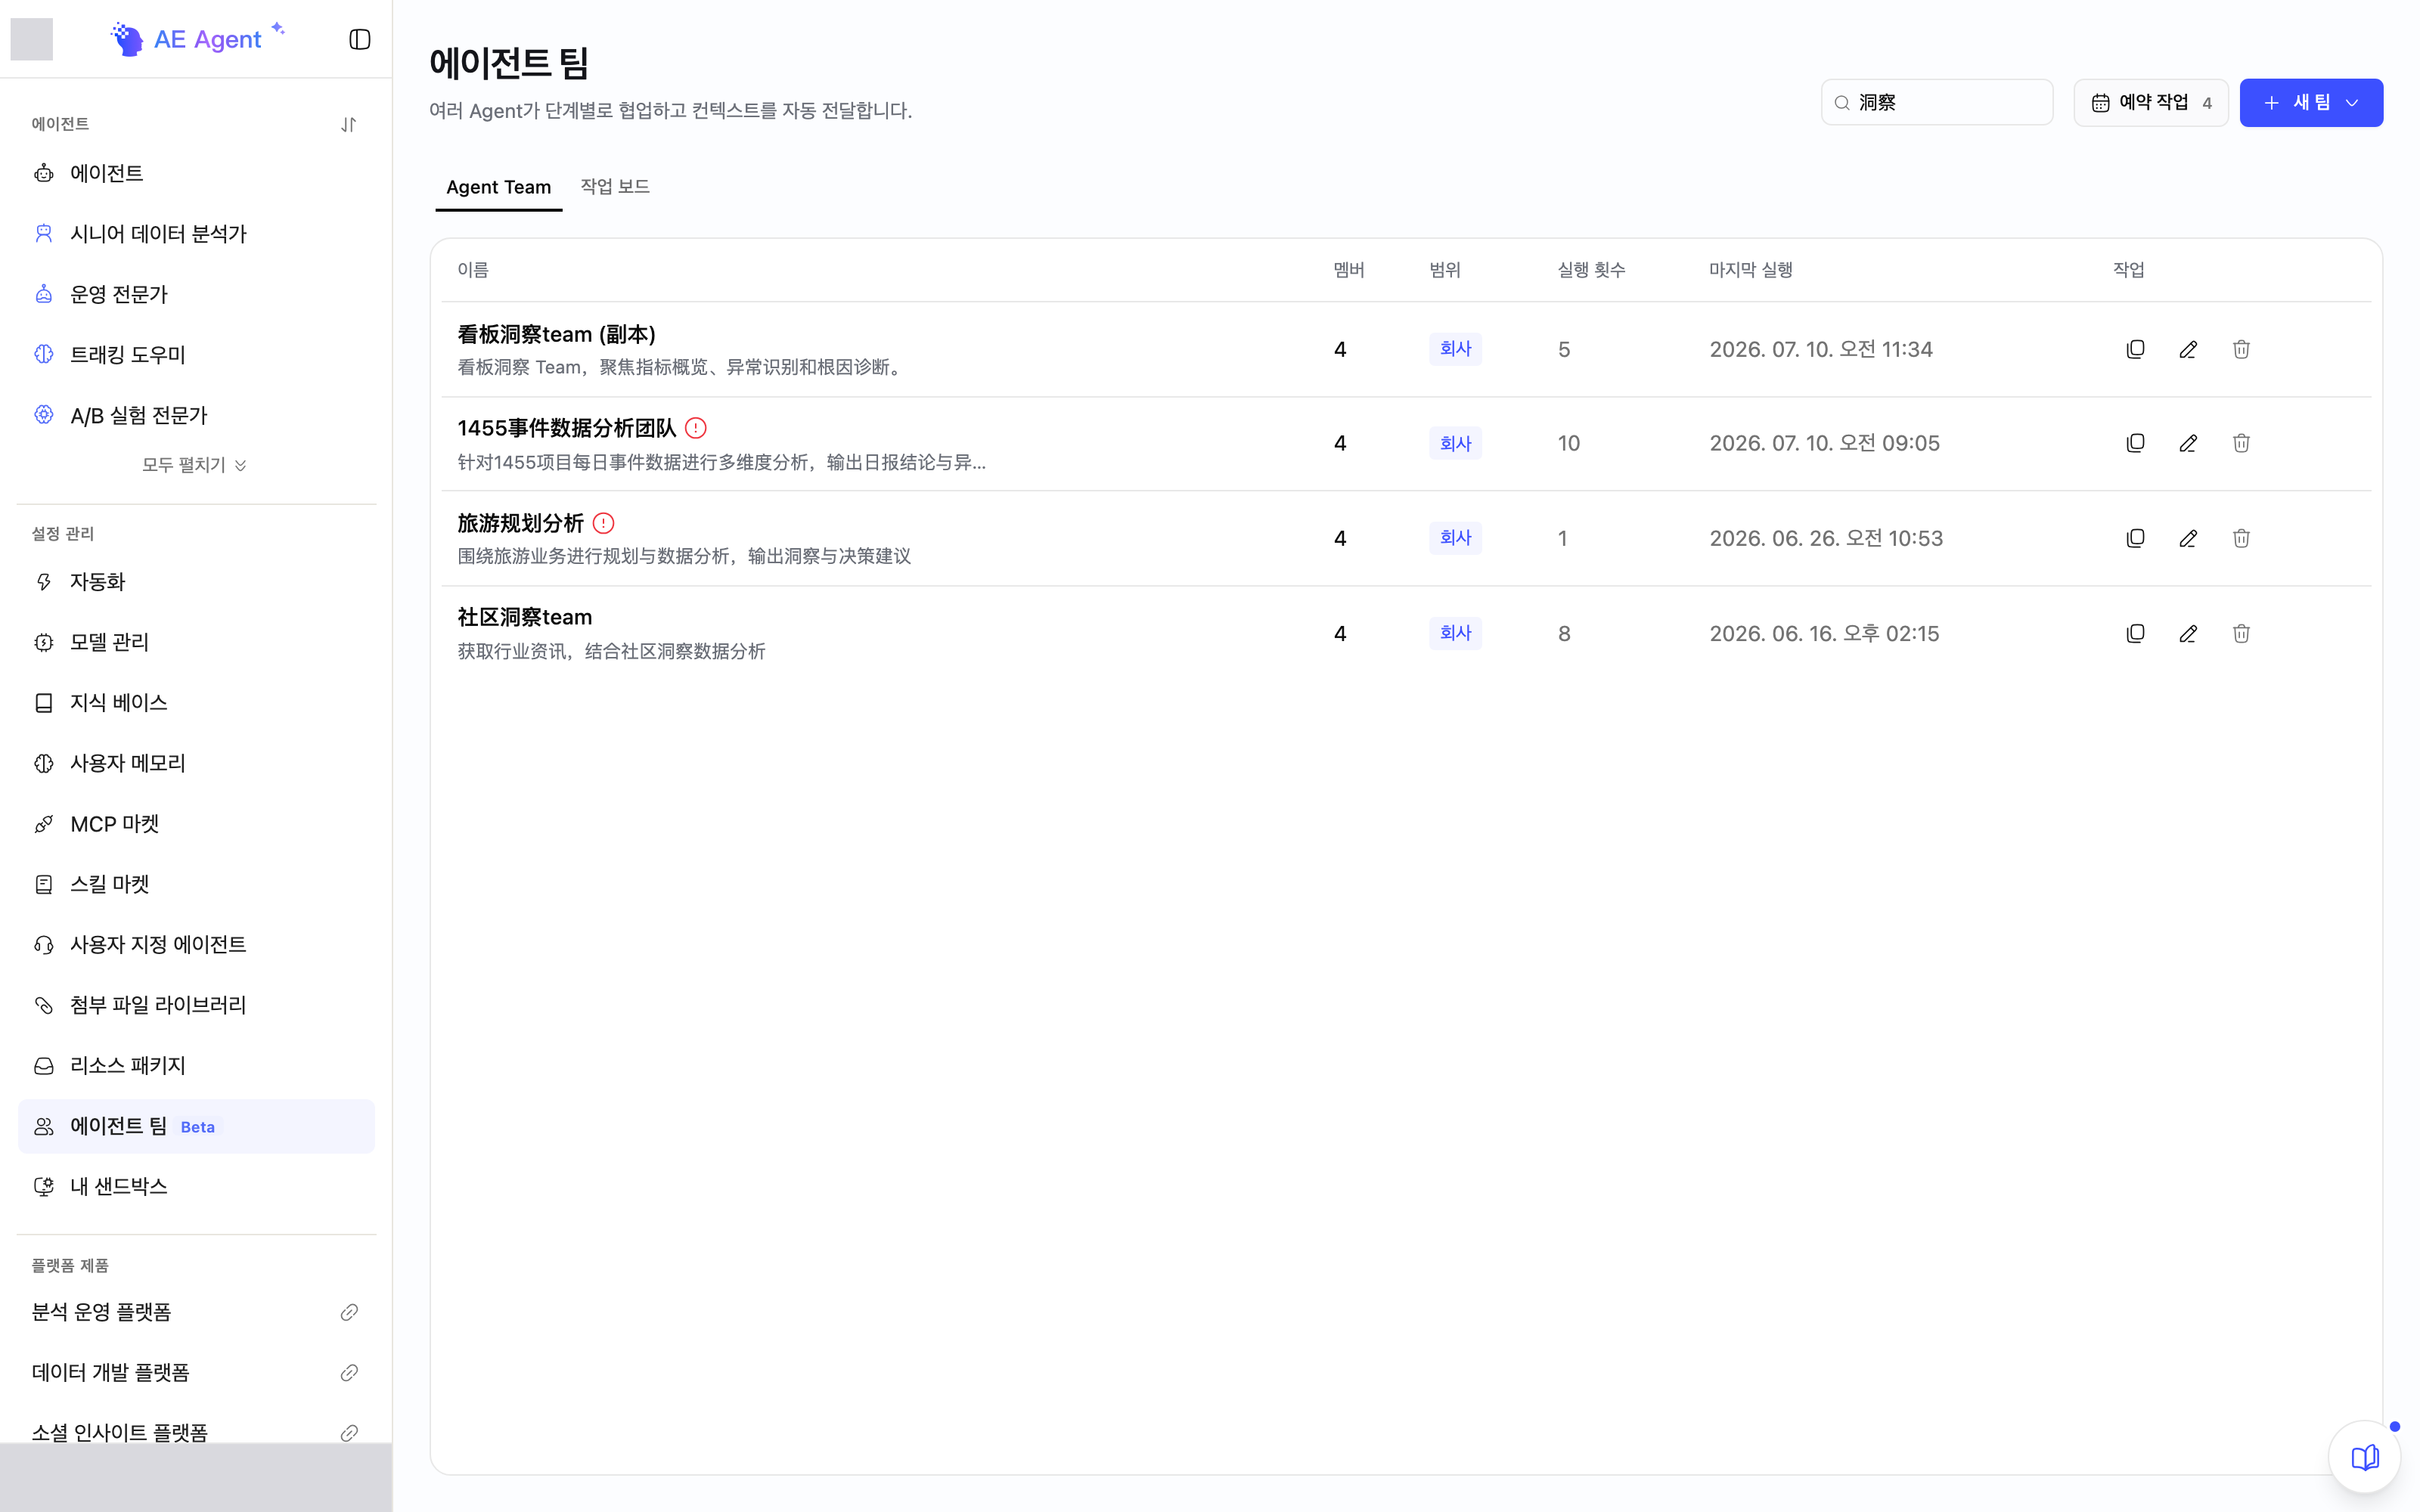Click warning icon next to 1455事件数据分析团队
This screenshot has width=2420, height=1512.
click(x=696, y=428)
